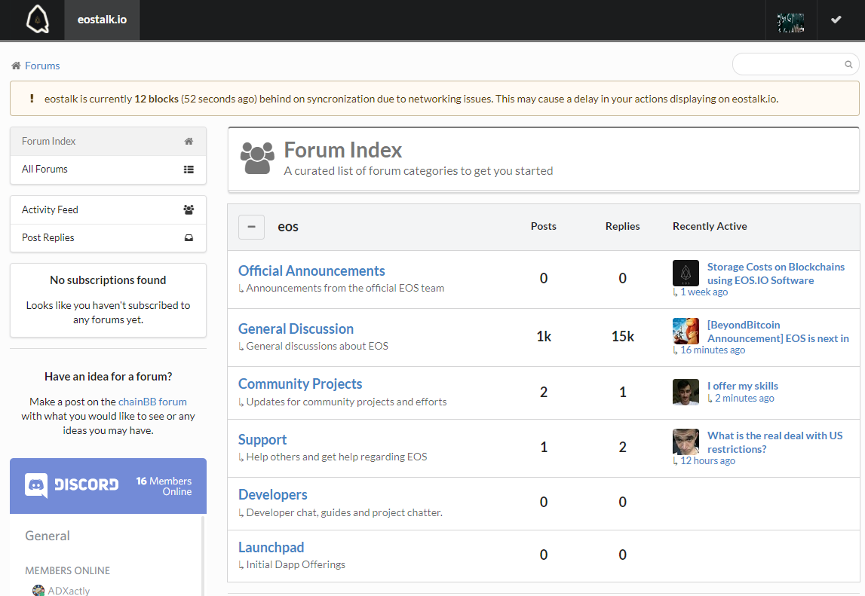Open the Support forum
The height and width of the screenshot is (596, 865).
pos(262,439)
